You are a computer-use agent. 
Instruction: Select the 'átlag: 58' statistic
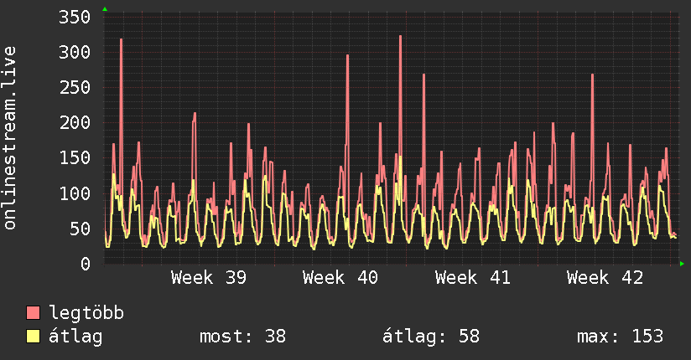coord(431,337)
